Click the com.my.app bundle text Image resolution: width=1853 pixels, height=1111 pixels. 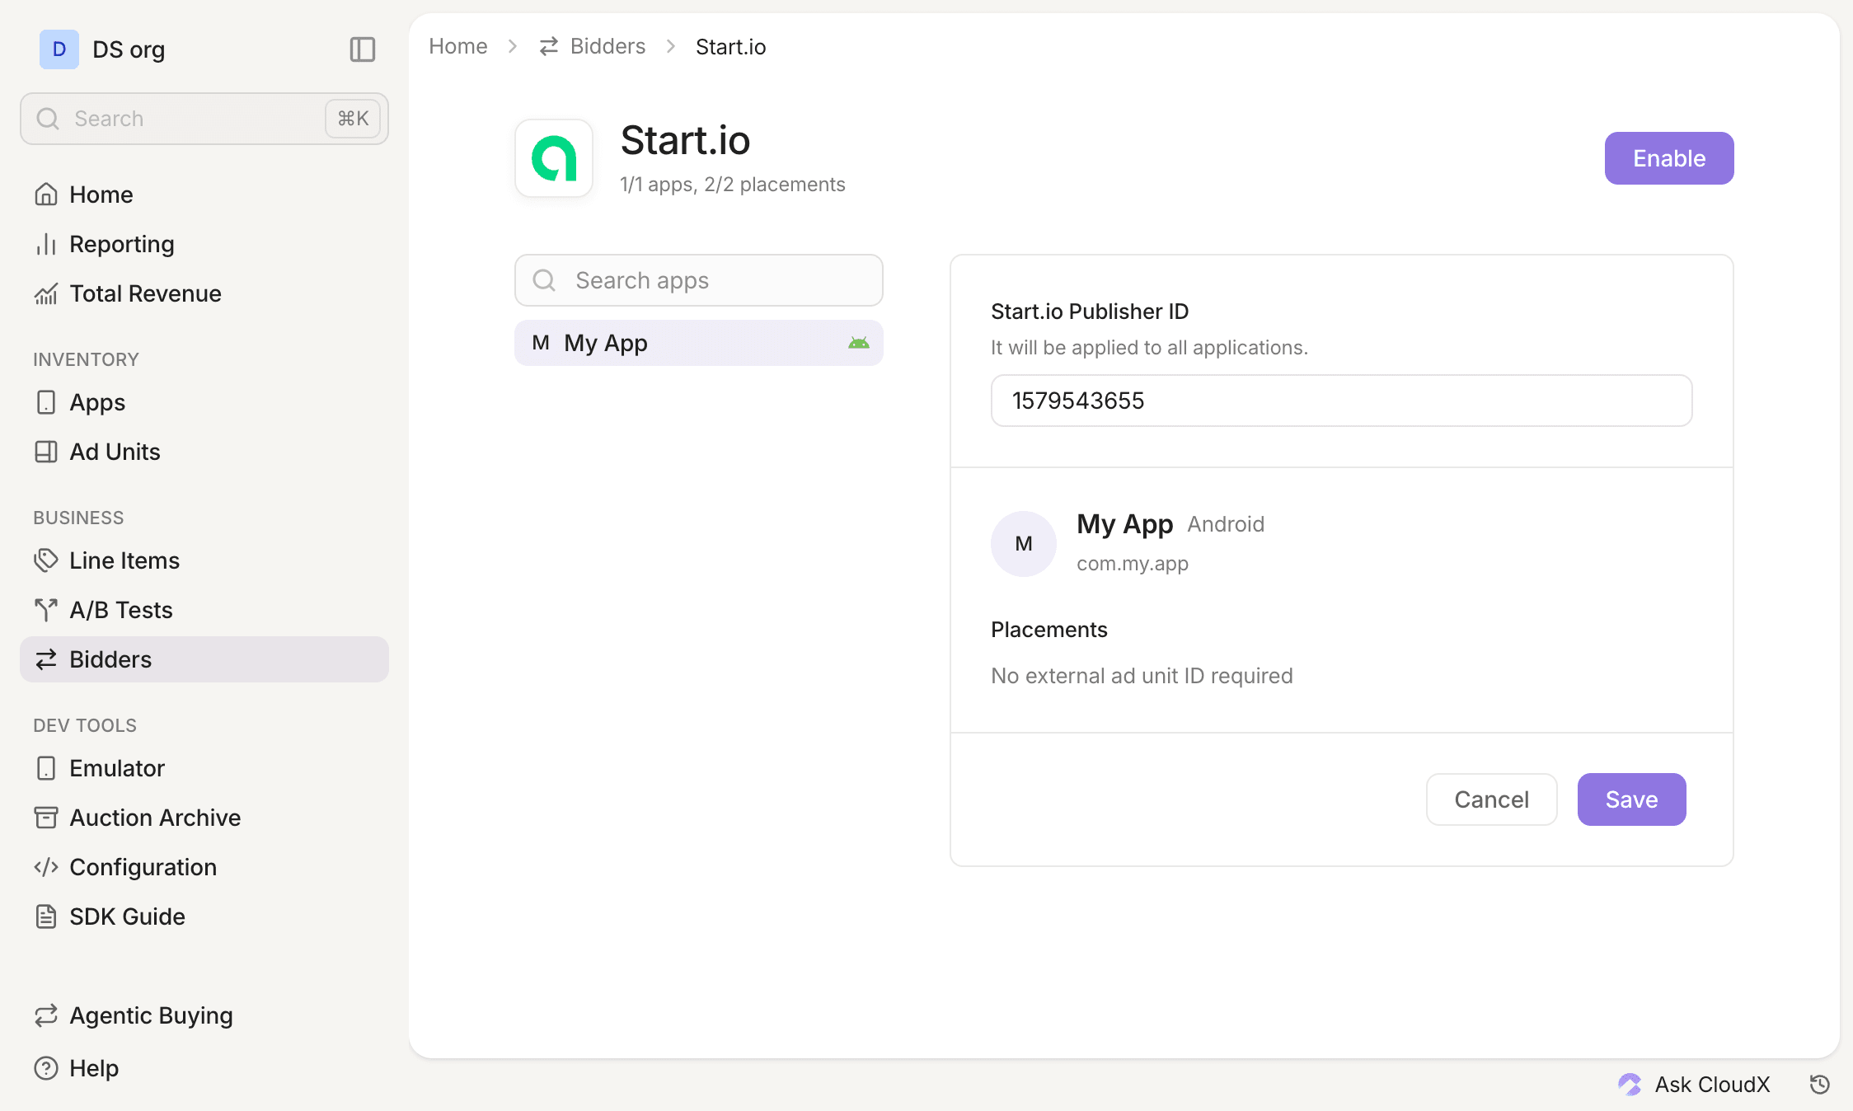click(1133, 564)
